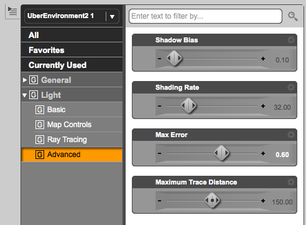Click the G icon beside Map Controls
Viewport: 306px width, 225px height.
pyautogui.click(x=40, y=125)
